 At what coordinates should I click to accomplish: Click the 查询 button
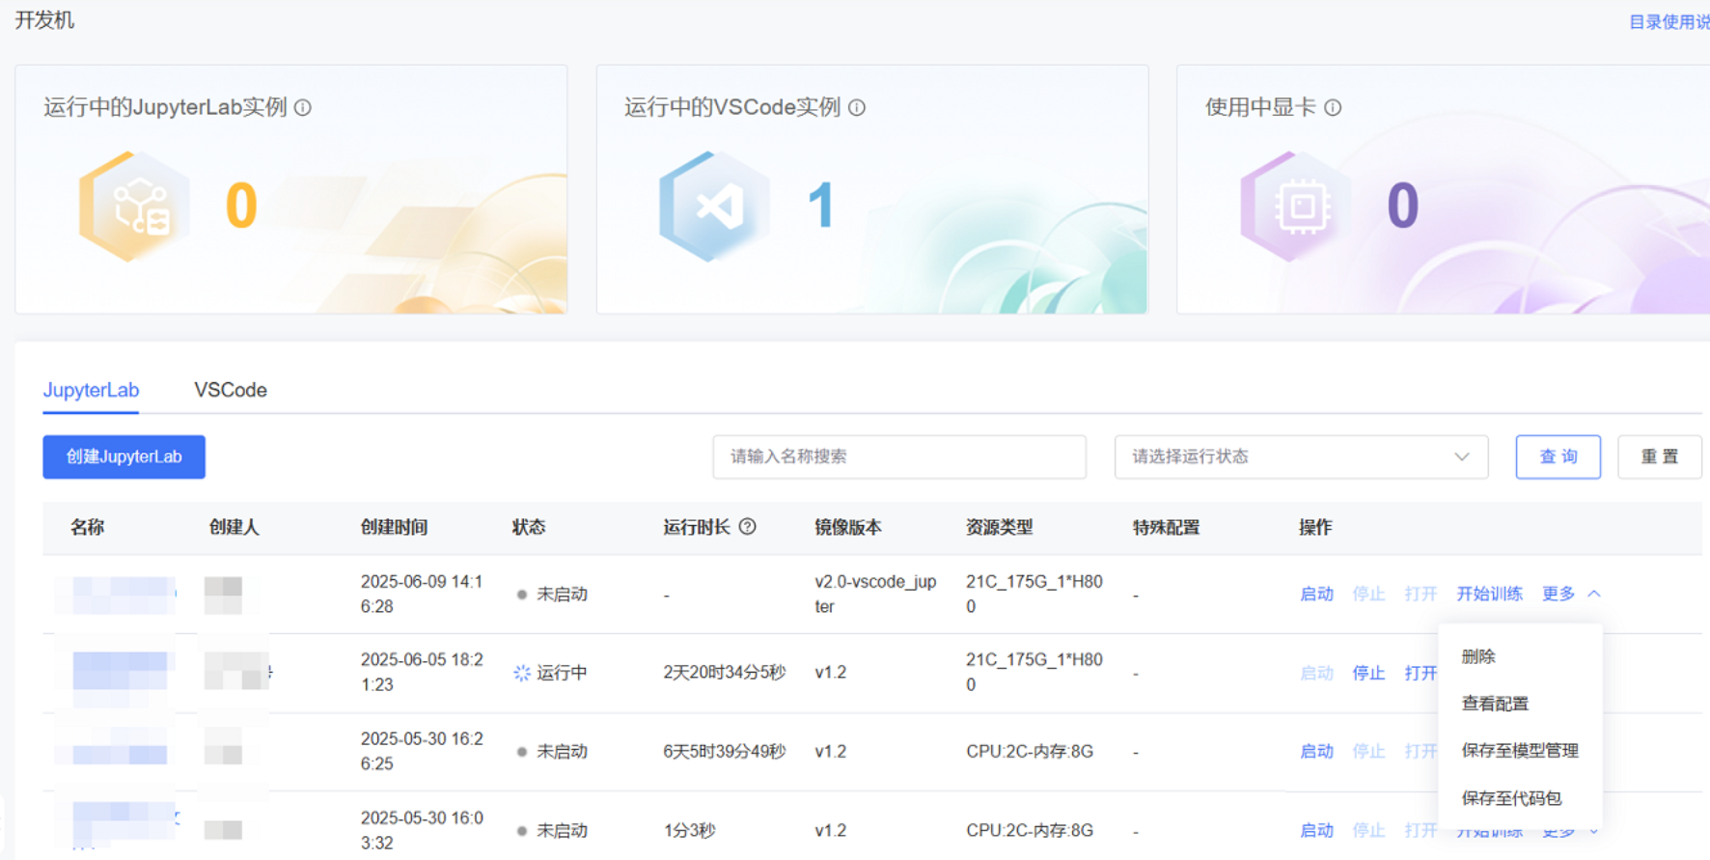coord(1558,457)
